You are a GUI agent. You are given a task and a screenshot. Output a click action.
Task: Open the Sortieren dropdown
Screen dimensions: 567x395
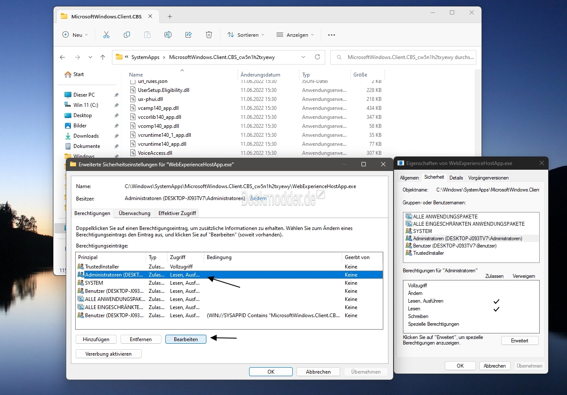point(246,35)
